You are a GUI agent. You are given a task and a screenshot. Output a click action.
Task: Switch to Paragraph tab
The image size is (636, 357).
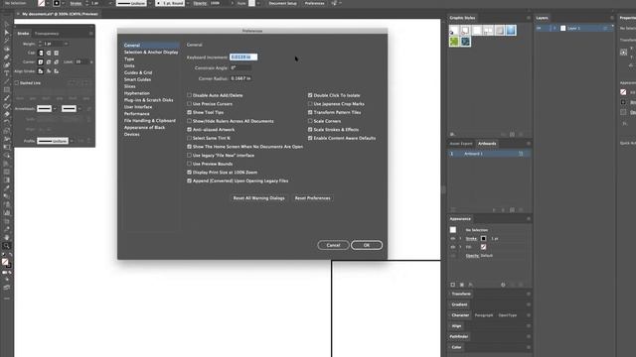pos(484,315)
